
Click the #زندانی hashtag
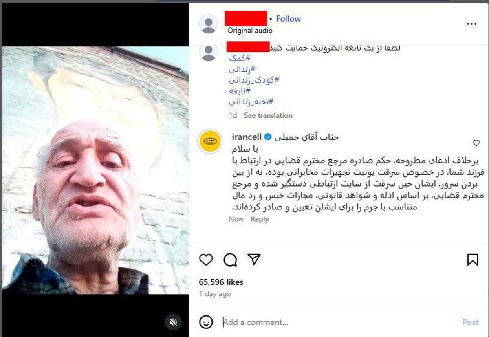pos(242,69)
